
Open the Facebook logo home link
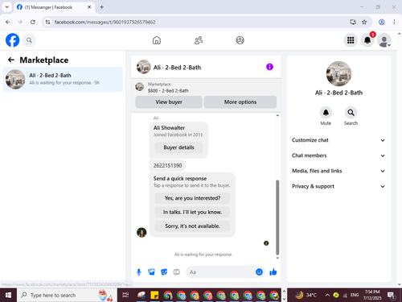(x=12, y=40)
